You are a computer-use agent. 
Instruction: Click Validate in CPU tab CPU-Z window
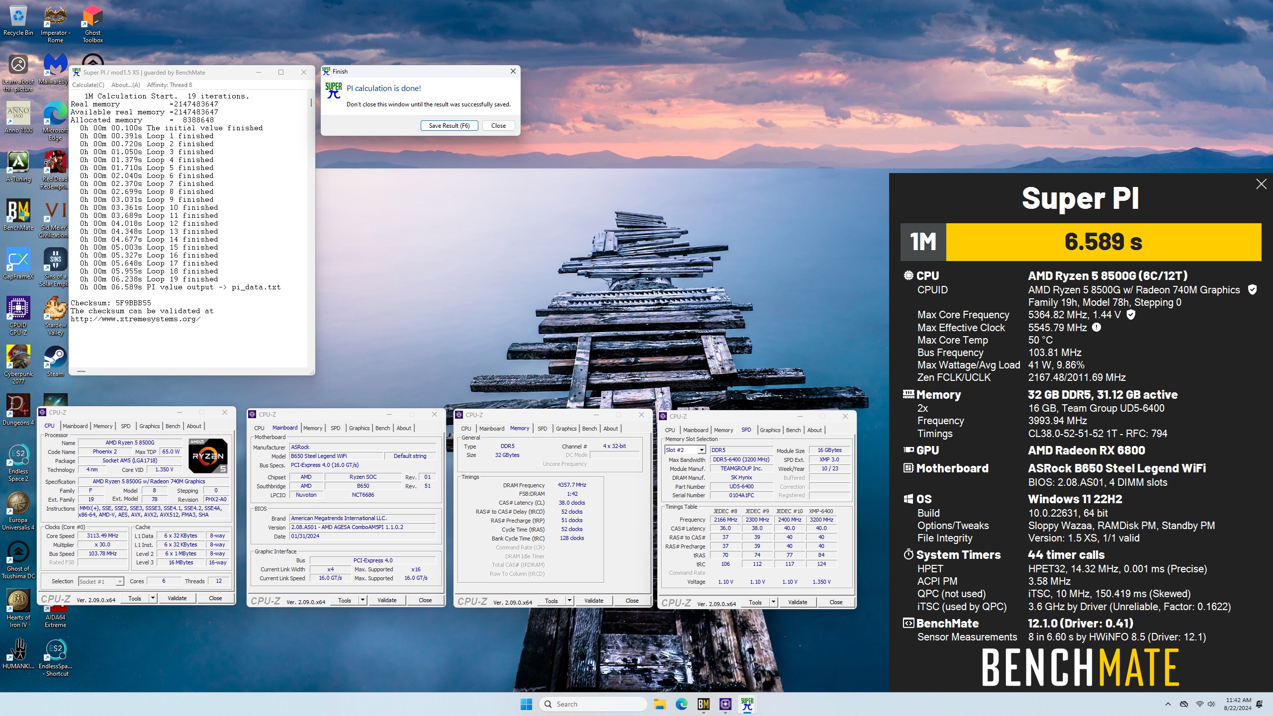[177, 598]
